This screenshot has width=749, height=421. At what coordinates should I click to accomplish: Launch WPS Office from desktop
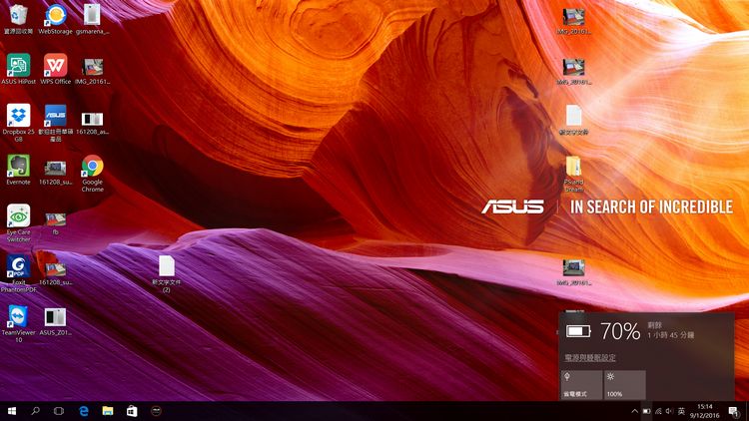coord(55,69)
